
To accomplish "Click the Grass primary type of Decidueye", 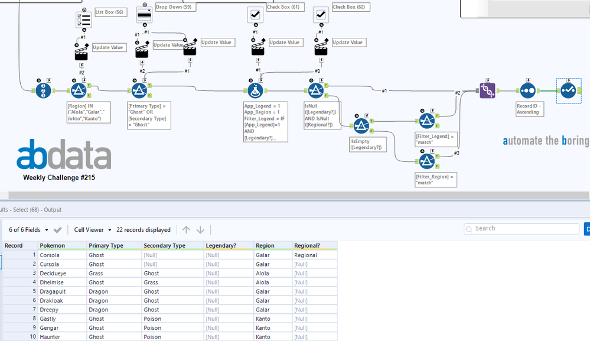I will tap(115, 273).
